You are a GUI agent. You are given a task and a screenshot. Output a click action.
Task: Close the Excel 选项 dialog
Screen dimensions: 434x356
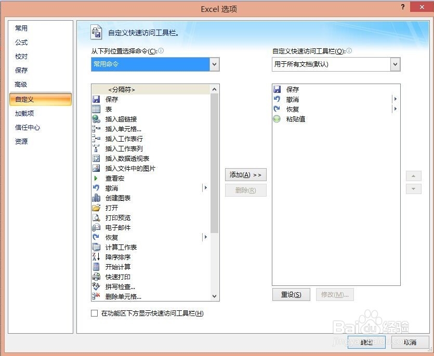point(422,7)
